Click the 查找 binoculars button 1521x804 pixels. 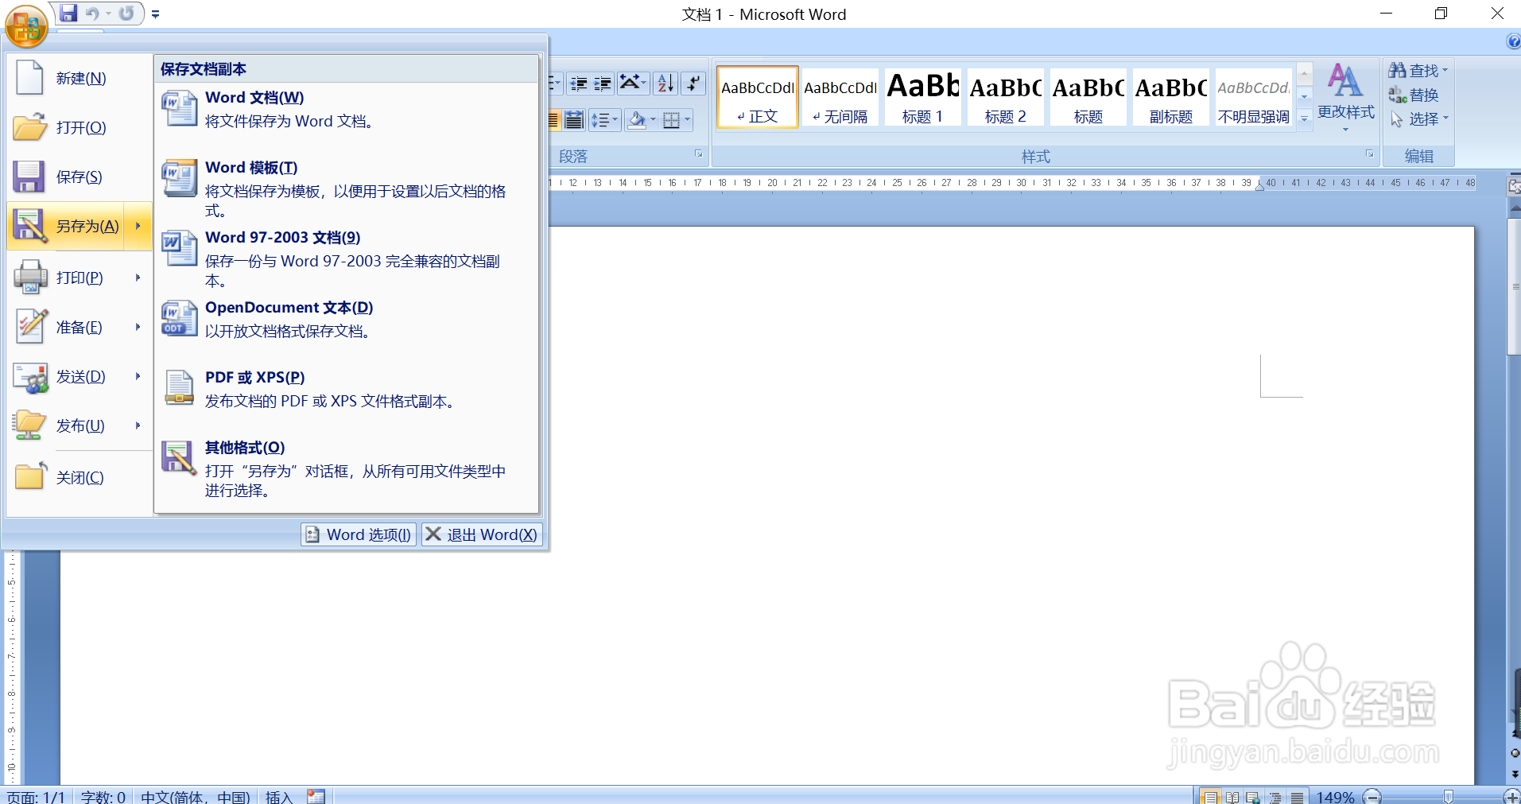1418,71
